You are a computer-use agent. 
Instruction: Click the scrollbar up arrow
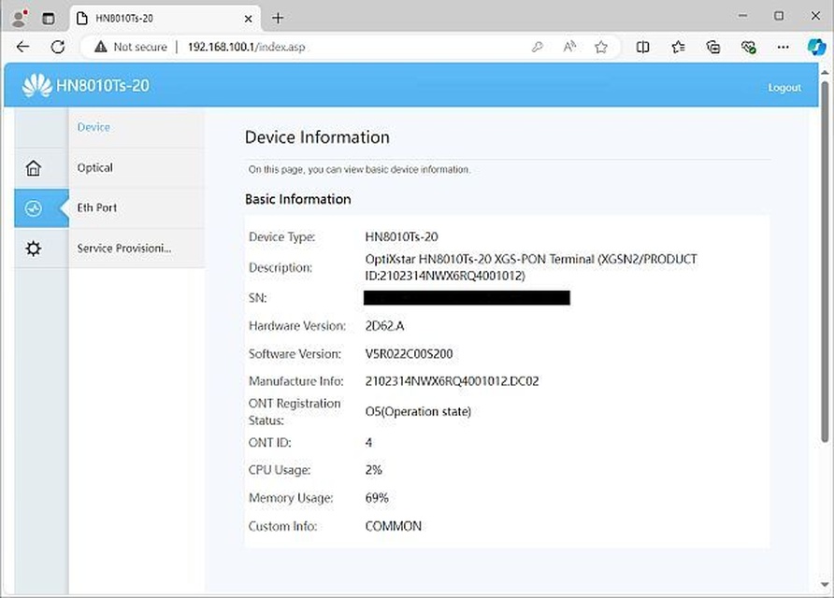tap(825, 72)
